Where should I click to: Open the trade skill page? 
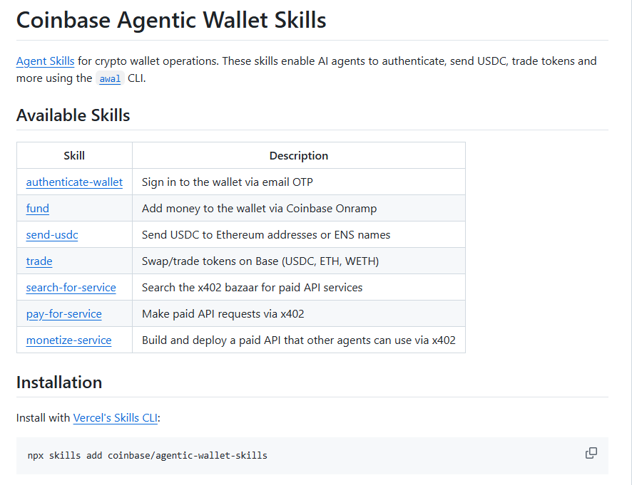coord(39,261)
